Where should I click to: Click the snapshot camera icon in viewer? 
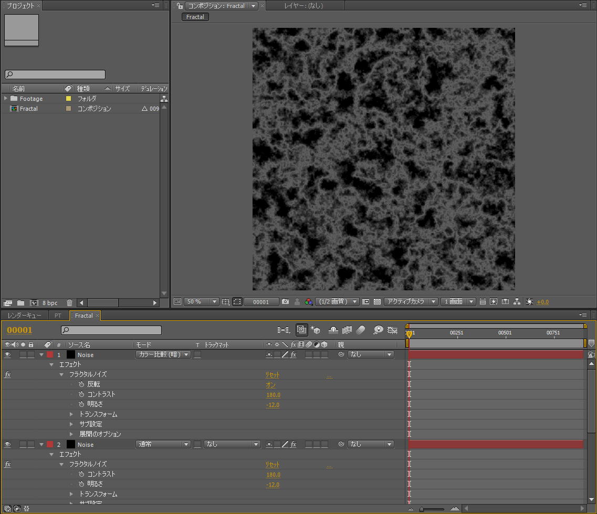[285, 302]
